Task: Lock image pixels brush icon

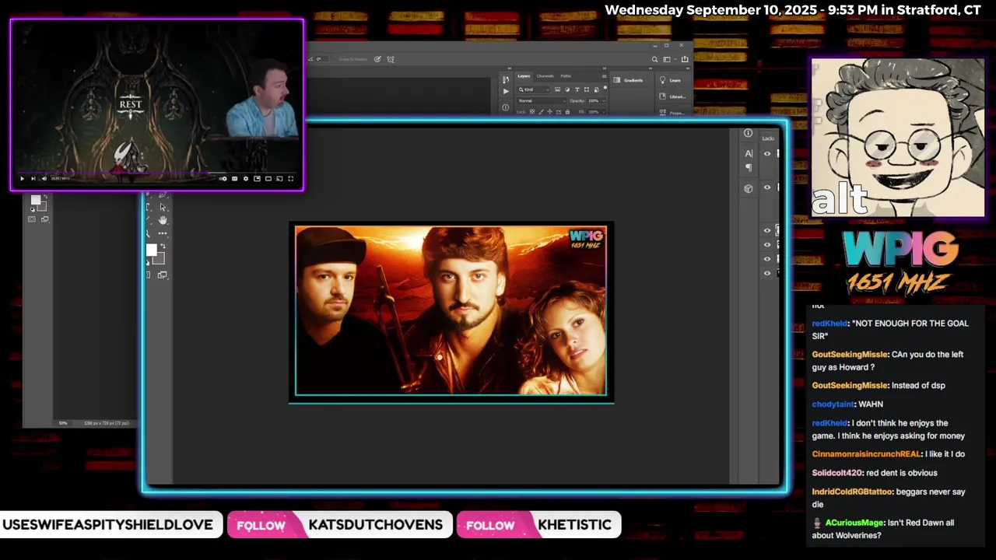Action: 541,111
